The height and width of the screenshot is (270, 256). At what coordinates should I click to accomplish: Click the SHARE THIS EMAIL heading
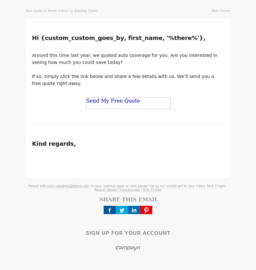tap(129, 199)
